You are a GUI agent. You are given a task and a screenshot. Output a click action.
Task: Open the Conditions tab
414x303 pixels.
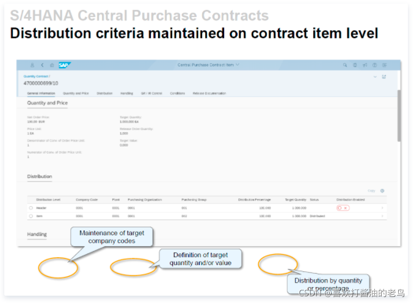[178, 93]
